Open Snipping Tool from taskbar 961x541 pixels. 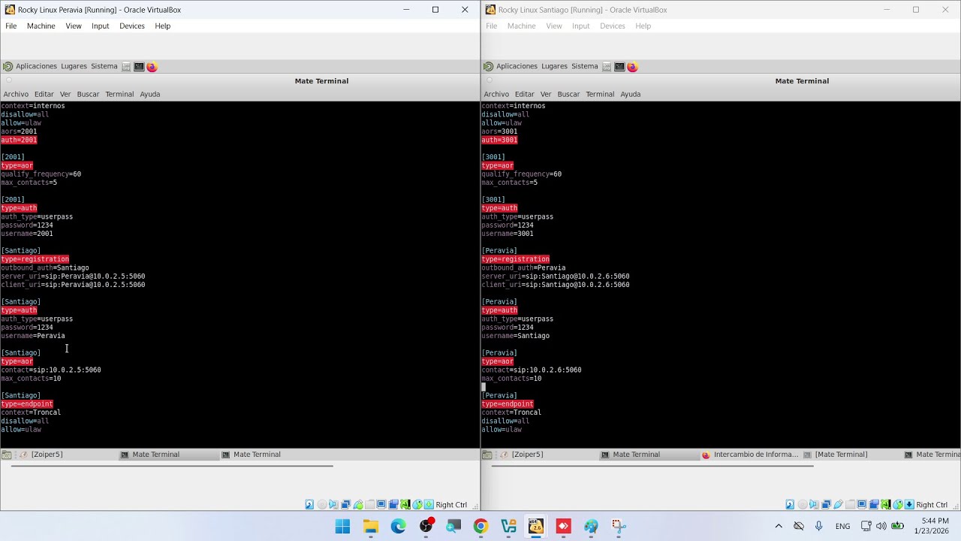pos(619,526)
